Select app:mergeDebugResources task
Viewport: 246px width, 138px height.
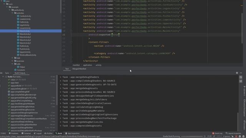(22, 116)
